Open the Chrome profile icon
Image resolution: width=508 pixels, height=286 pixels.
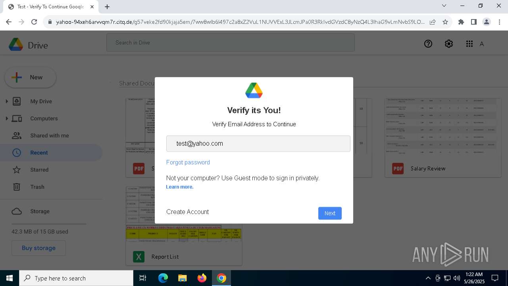(x=487, y=22)
